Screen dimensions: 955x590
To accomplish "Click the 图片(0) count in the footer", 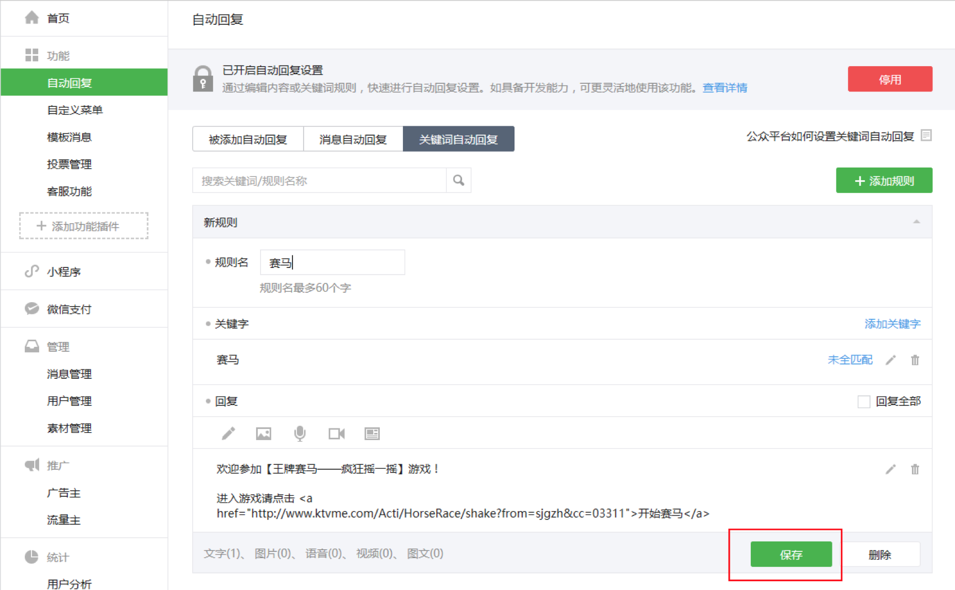I will (x=273, y=554).
